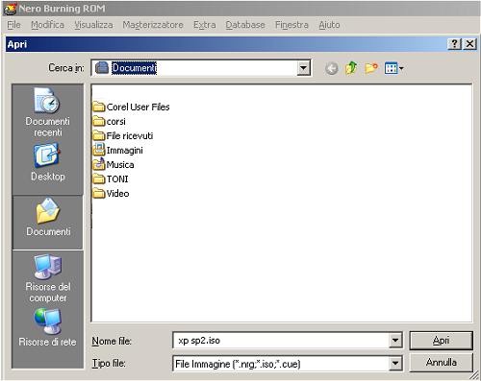Open the Masterizzatore menu
The width and height of the screenshot is (481, 381).
click(x=153, y=25)
